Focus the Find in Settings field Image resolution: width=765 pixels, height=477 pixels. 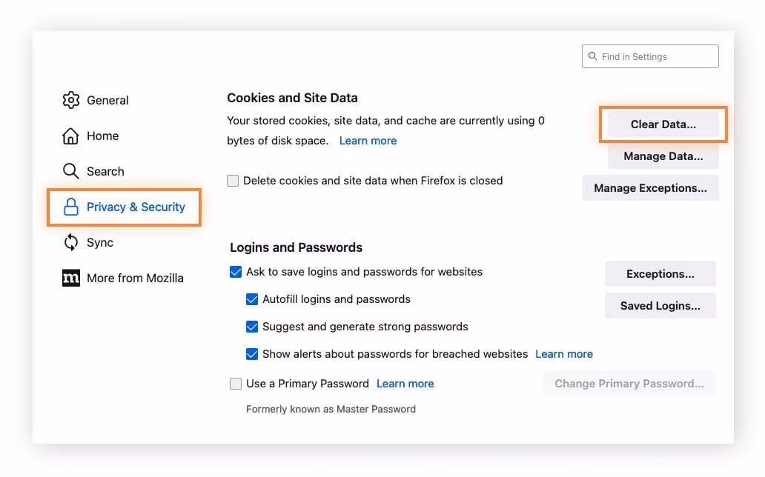click(656, 56)
